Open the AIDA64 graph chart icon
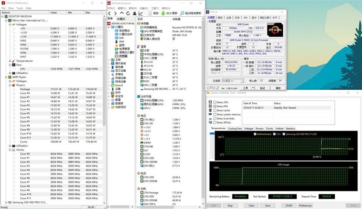Image resolution: width=362 pixels, height=209 pixels. pyautogui.click(x=141, y=14)
